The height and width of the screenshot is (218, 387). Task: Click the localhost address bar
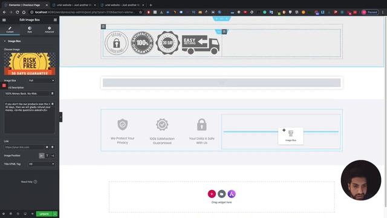click(85, 12)
